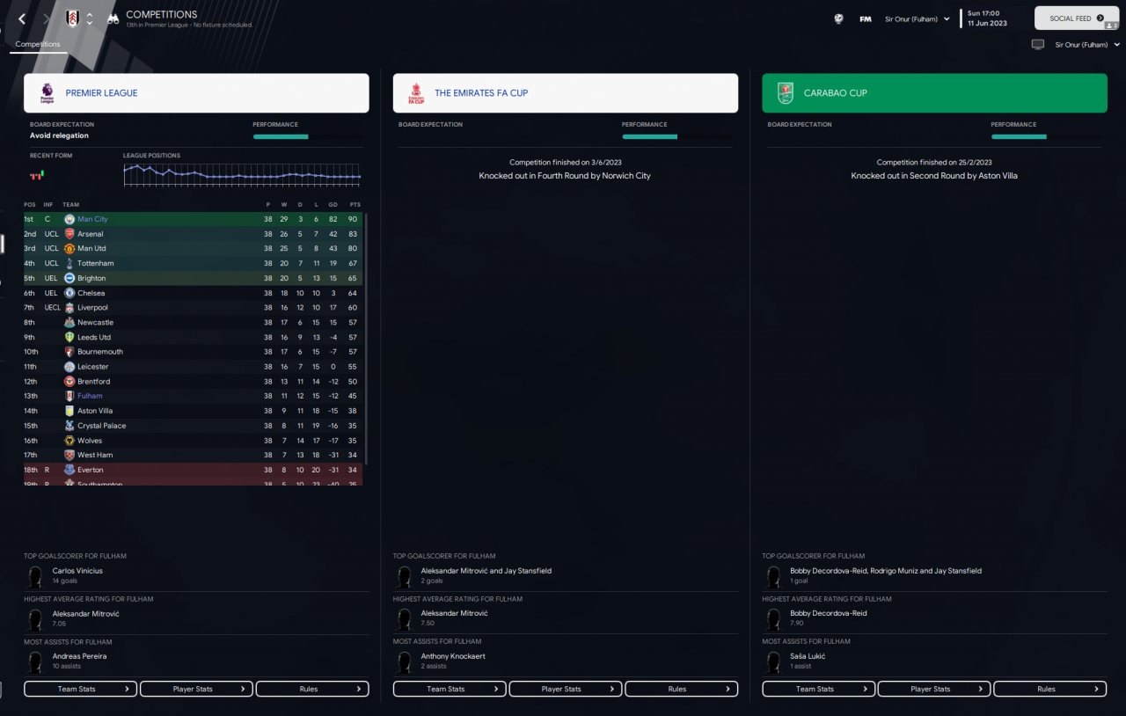The width and height of the screenshot is (1126, 716).
Task: Open Andreas Pereira player name link
Action: 80,656
